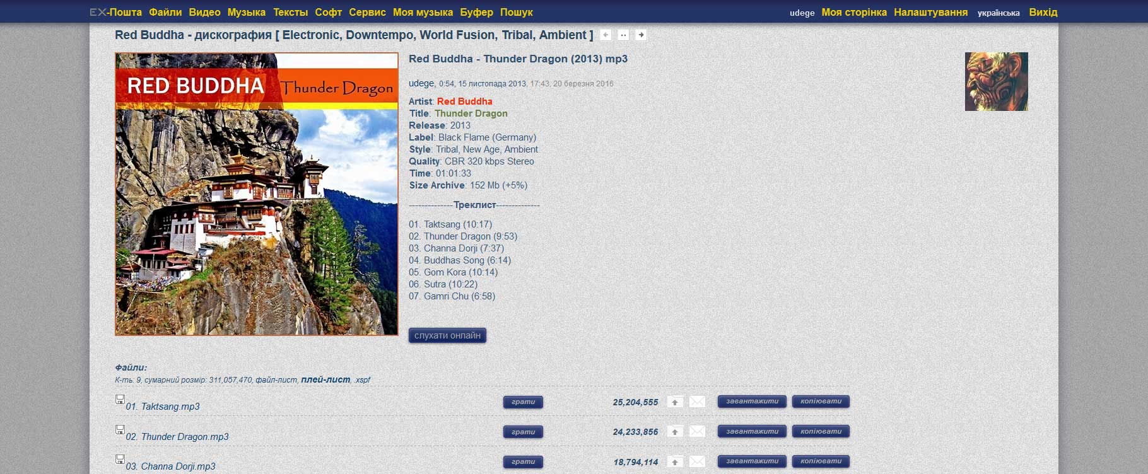Go to previous item with left arrow
This screenshot has height=474, width=1148.
[606, 35]
